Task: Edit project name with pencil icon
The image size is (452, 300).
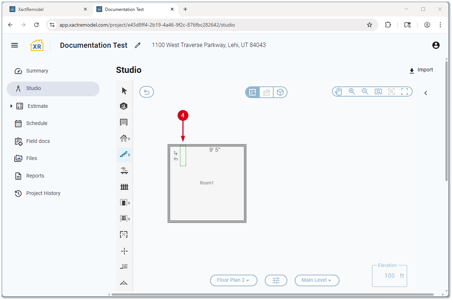Action: pos(138,45)
